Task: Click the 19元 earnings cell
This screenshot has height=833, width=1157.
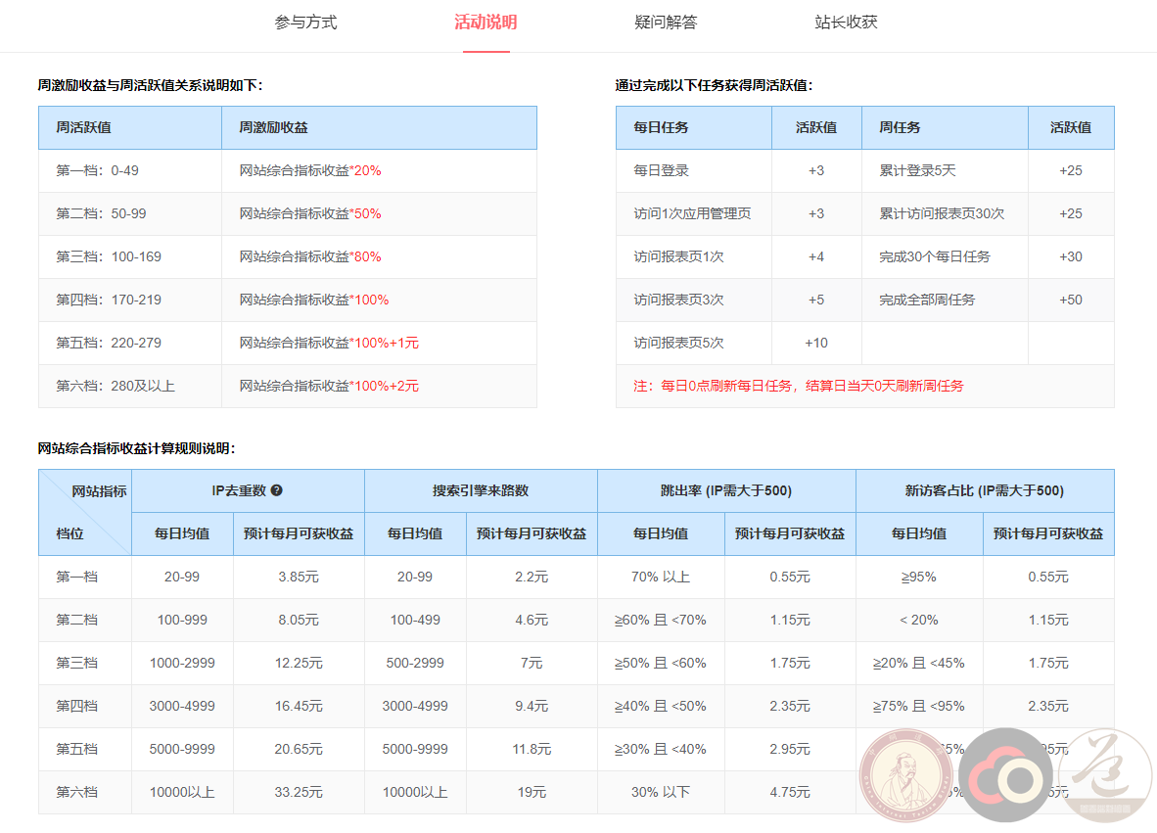Action: tap(532, 793)
